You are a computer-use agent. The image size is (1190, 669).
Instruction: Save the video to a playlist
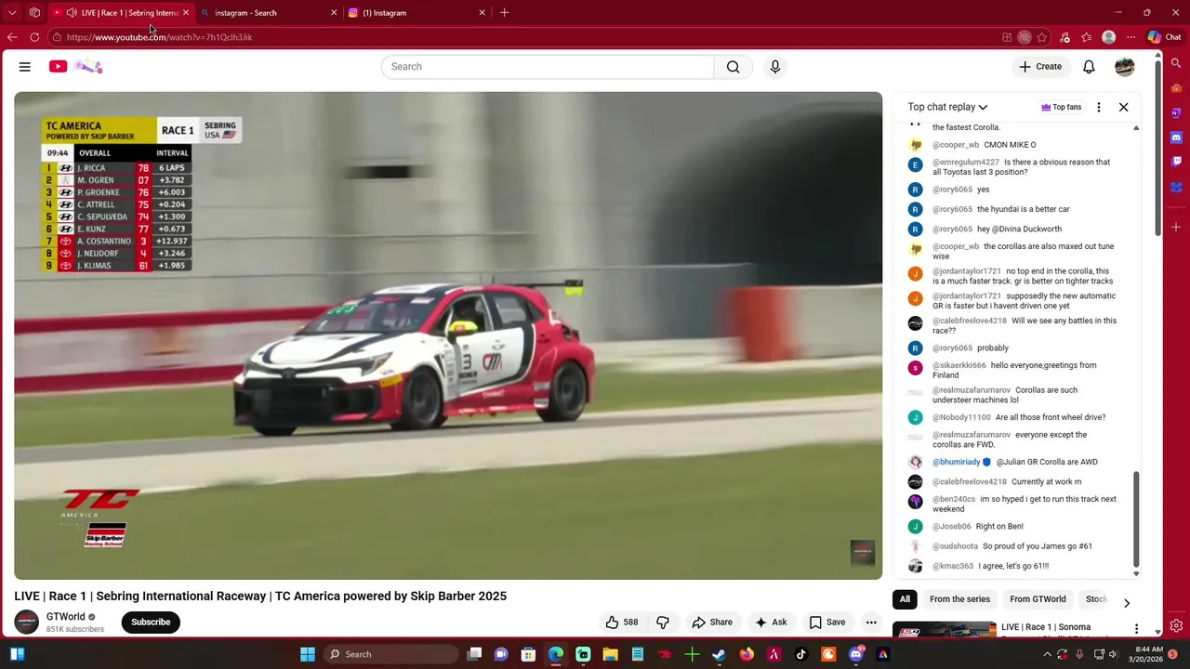click(x=827, y=623)
